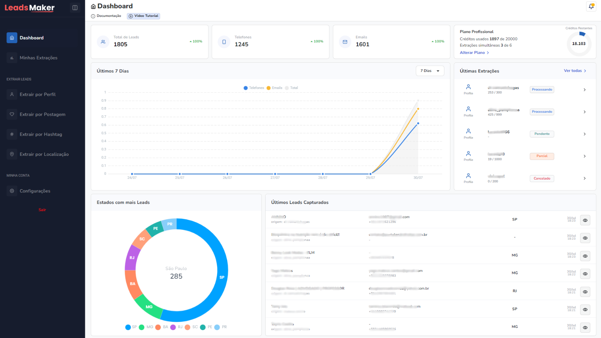The height and width of the screenshot is (338, 601).
Task: Click the Extrair por Perfil person icon
Action: [12, 95]
